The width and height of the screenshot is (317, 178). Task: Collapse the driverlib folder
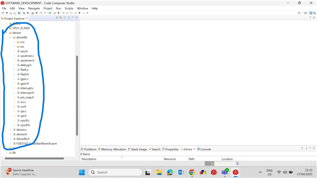[x=10, y=38]
